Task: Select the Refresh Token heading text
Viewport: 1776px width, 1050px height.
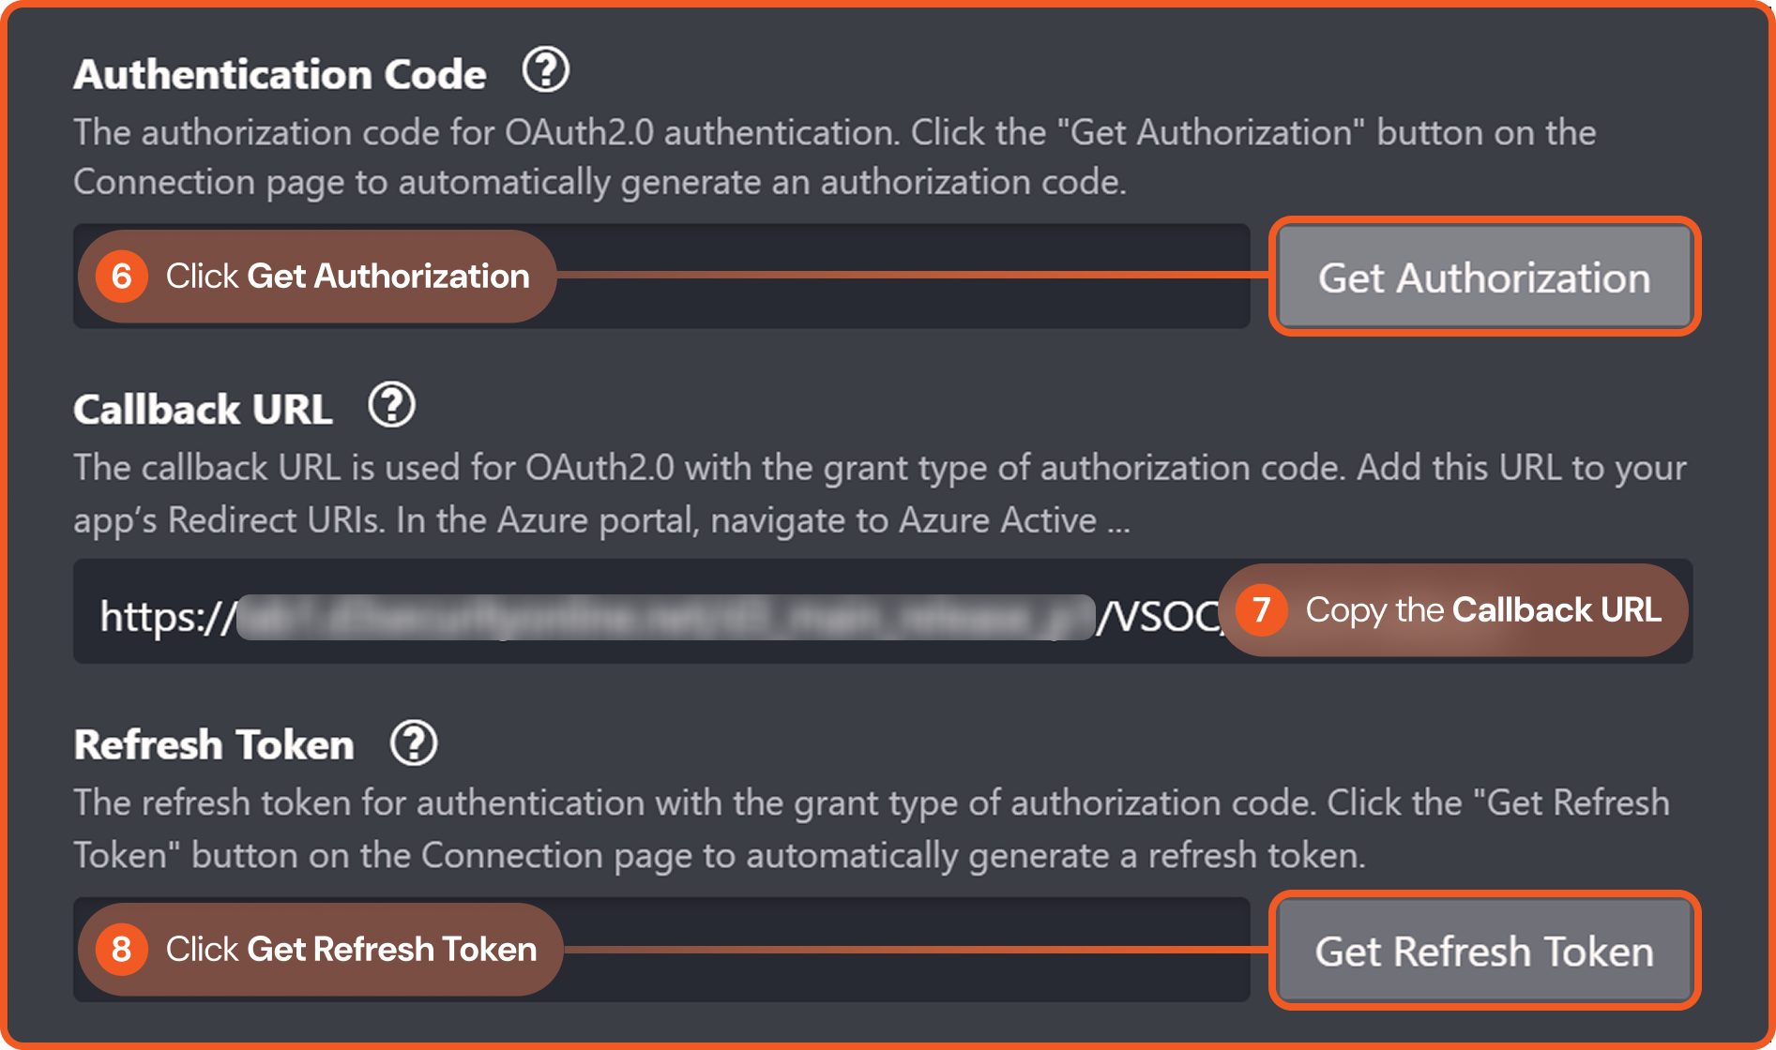Action: 214,745
